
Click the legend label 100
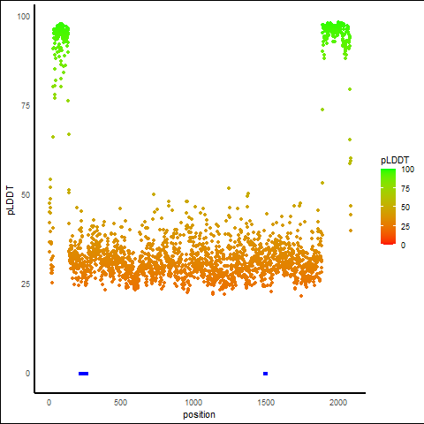coord(407,170)
